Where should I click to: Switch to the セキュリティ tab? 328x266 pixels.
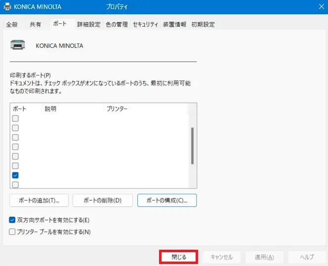tap(145, 25)
